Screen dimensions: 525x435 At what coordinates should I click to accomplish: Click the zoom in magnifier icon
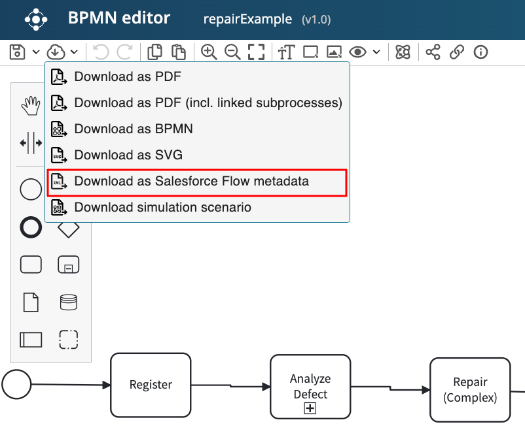tap(209, 52)
